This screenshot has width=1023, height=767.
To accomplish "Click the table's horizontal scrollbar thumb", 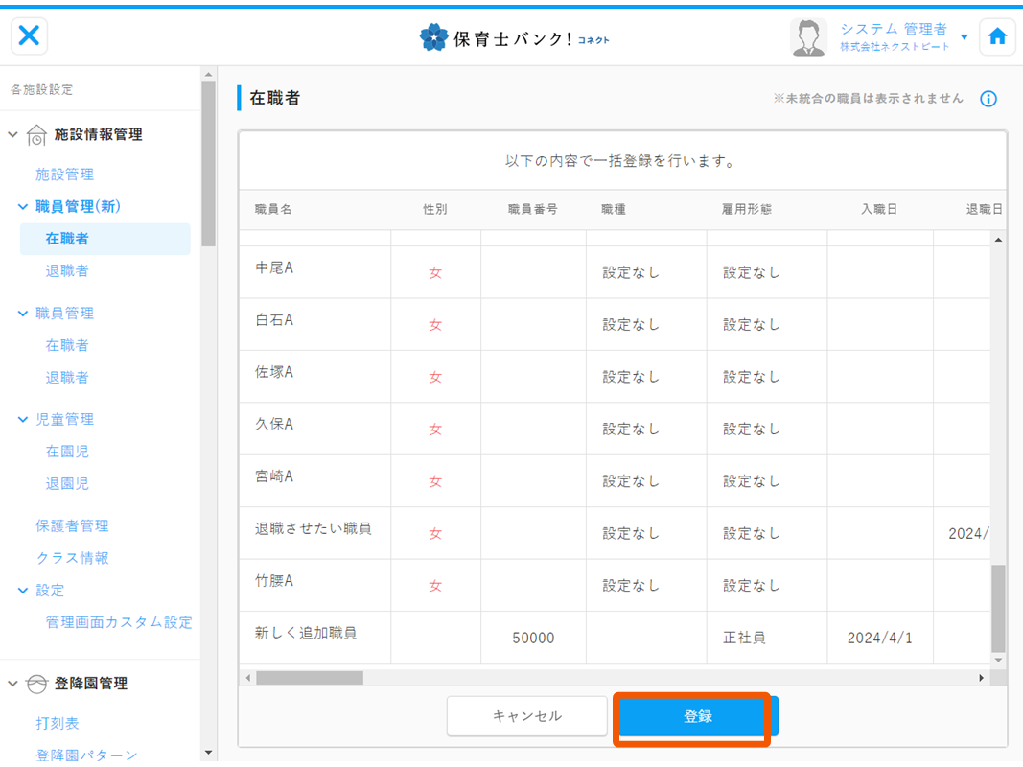I will point(310,678).
